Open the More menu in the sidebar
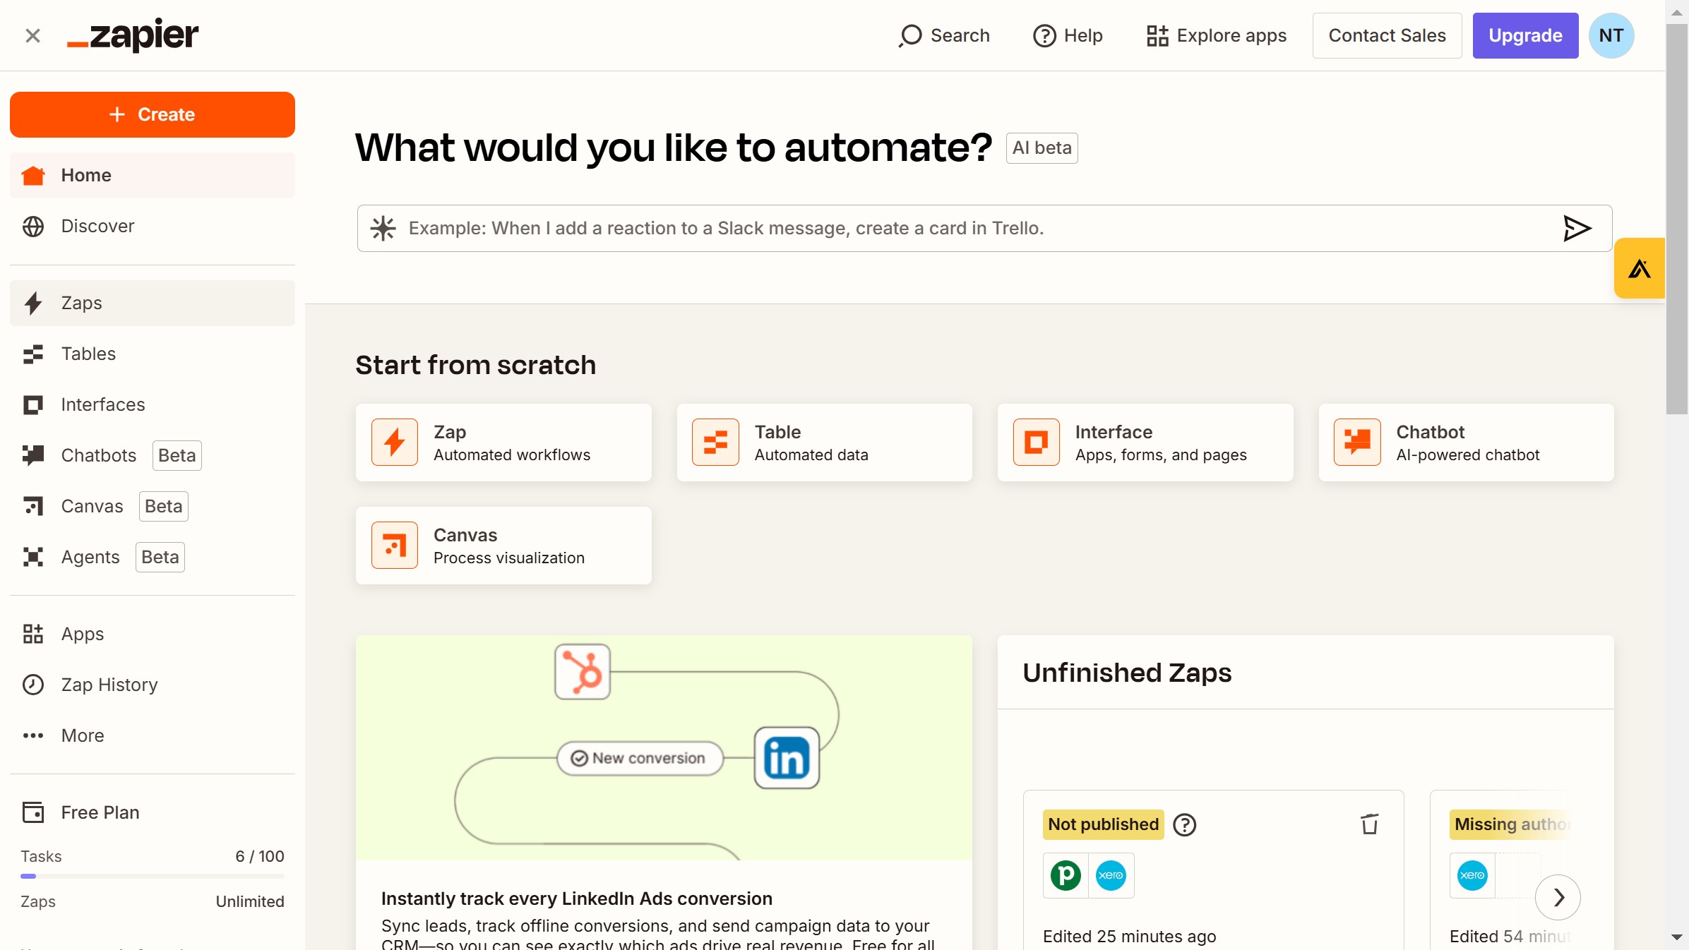 pyautogui.click(x=82, y=735)
